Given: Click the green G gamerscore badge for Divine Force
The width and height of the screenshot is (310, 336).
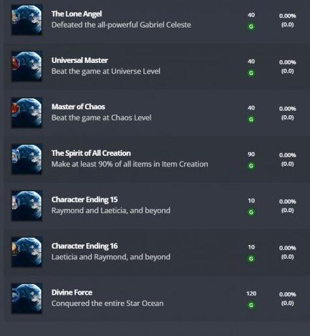Looking at the screenshot, I should pyautogui.click(x=251, y=305).
